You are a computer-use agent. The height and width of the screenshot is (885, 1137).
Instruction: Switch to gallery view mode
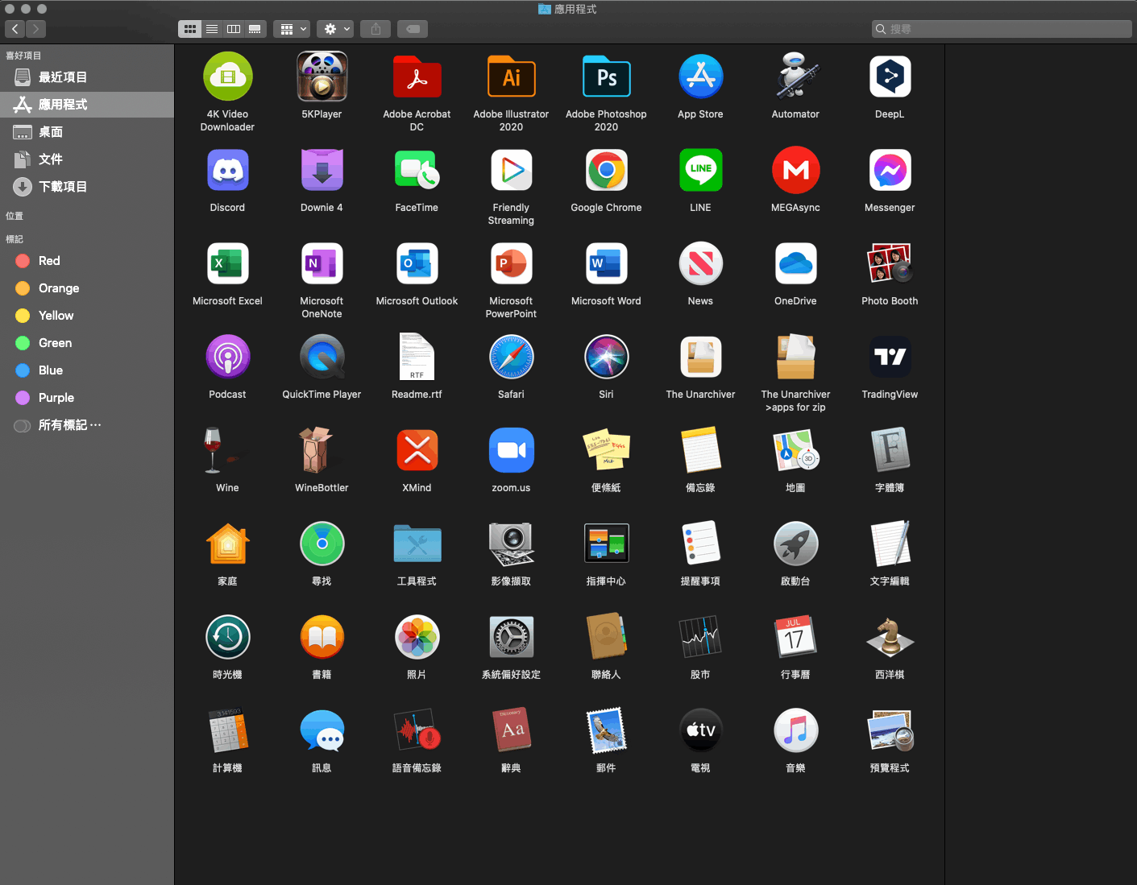[255, 29]
